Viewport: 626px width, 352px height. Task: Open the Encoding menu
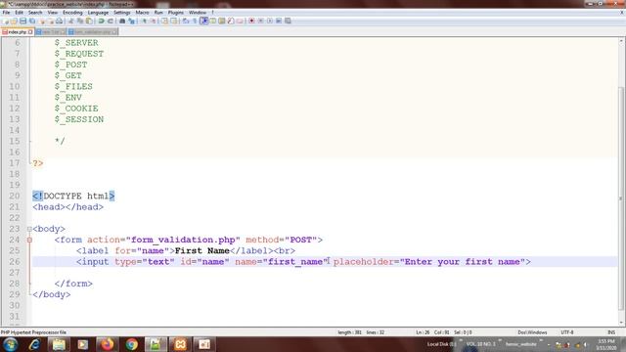72,13
